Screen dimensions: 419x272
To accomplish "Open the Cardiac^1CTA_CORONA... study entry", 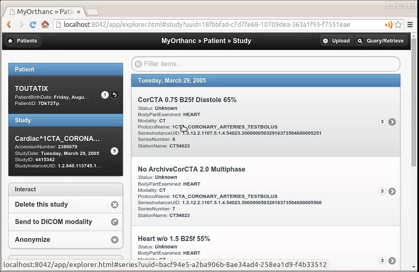I will pos(66,151).
